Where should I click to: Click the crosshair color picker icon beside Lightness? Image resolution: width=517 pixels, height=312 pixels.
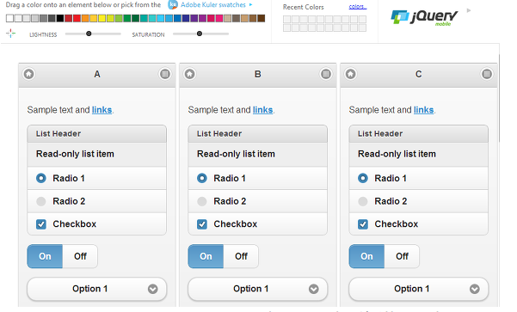pyautogui.click(x=10, y=33)
